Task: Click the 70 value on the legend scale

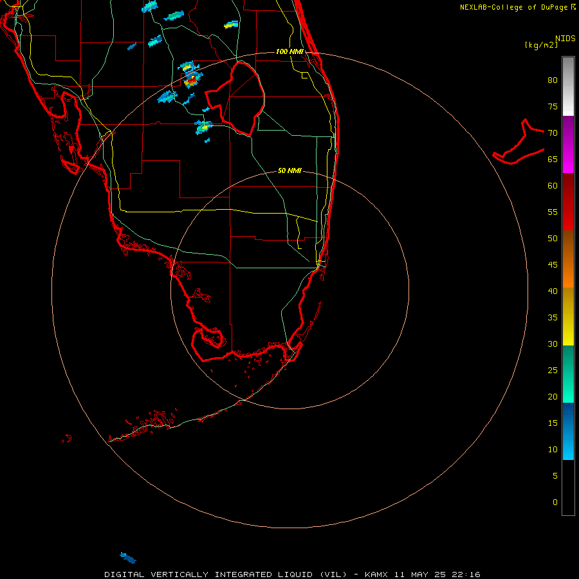Action: [x=553, y=133]
